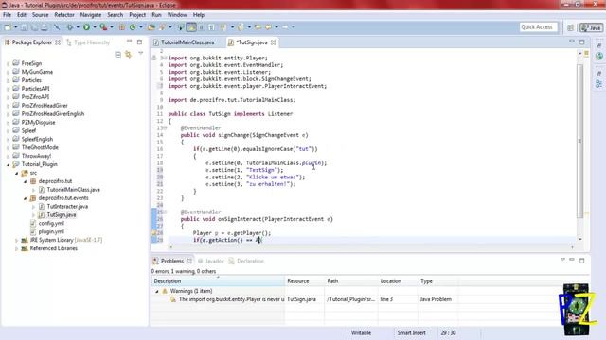Click the Debug bug icon
Screen dimensions: 606x340
pos(69,27)
